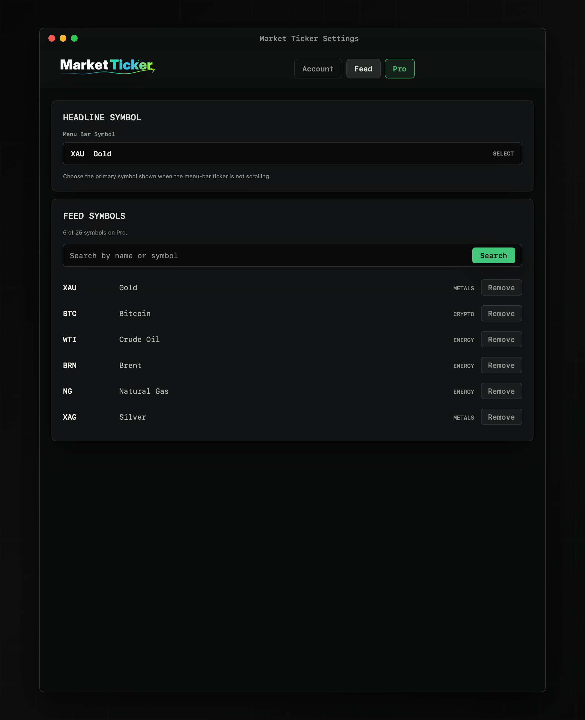The height and width of the screenshot is (720, 585).
Task: Click the ENERGY tag on Brent row
Action: 463,366
